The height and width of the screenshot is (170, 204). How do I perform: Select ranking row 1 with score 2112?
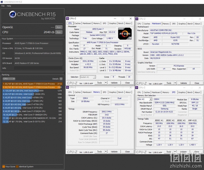coord(32,84)
